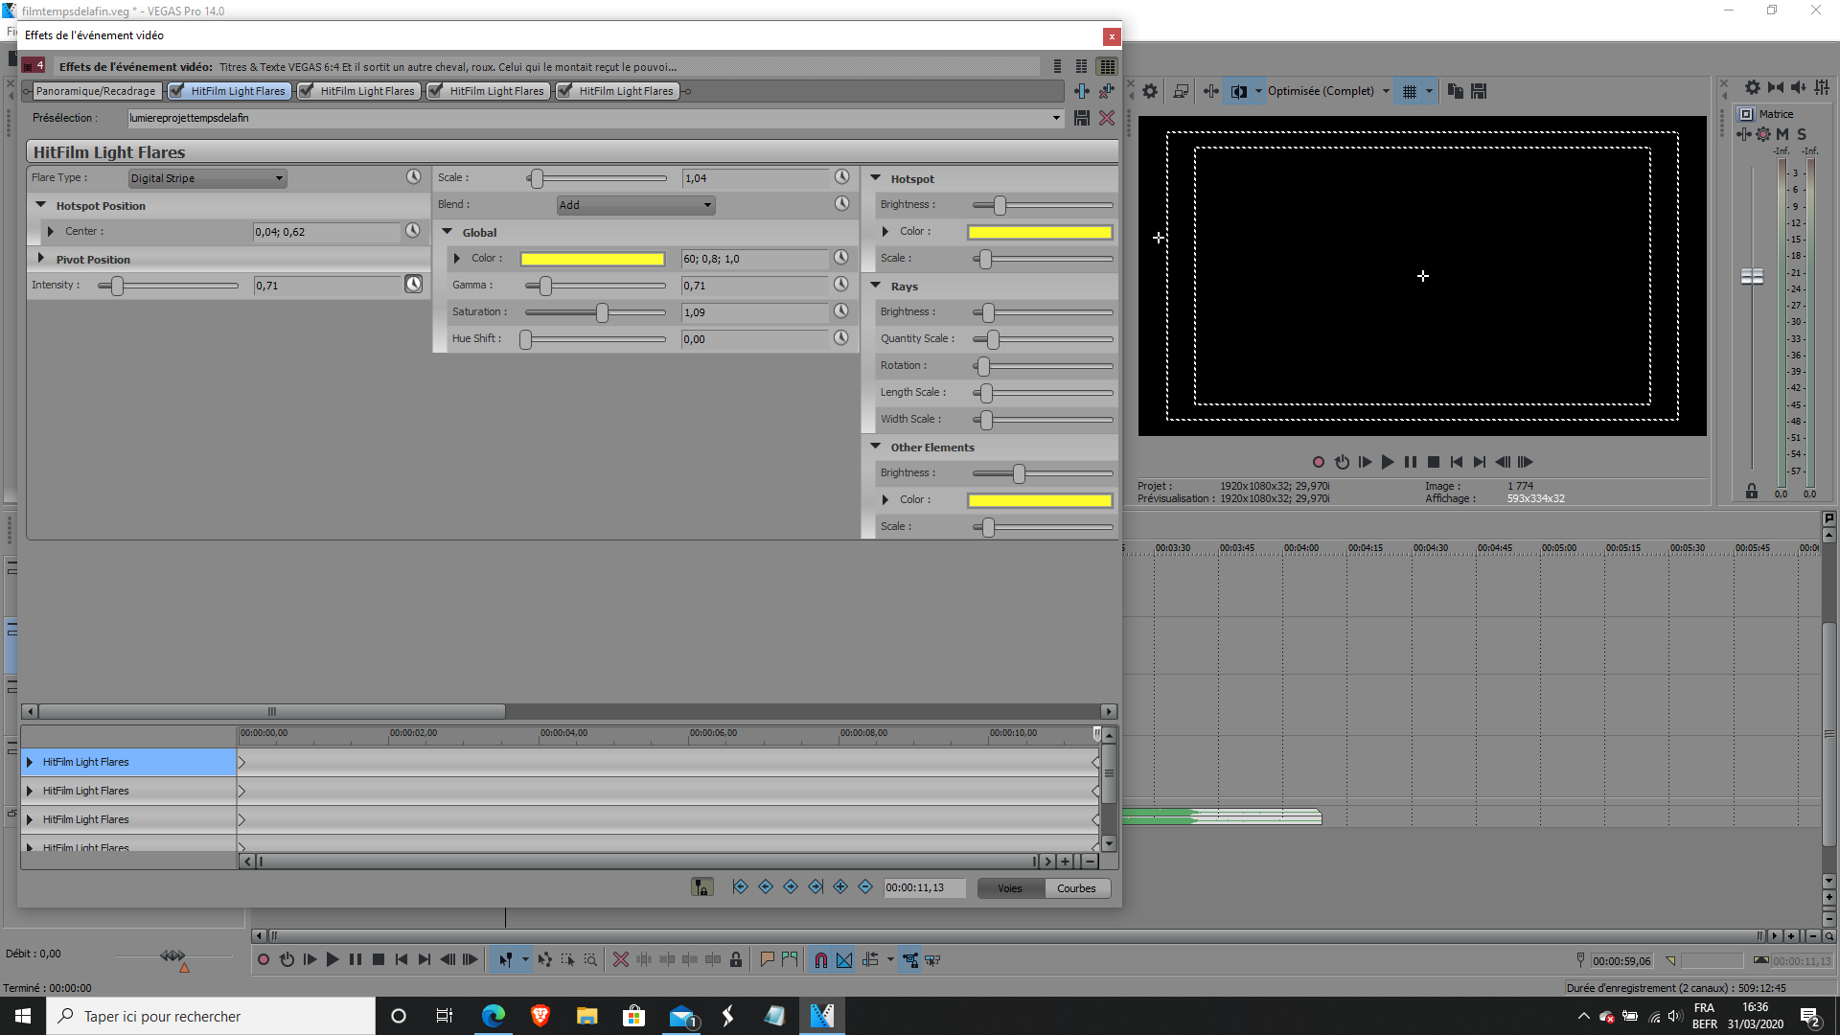This screenshot has width=1840, height=1035.
Task: Toggle overlays grid in preview
Action: (x=1410, y=91)
